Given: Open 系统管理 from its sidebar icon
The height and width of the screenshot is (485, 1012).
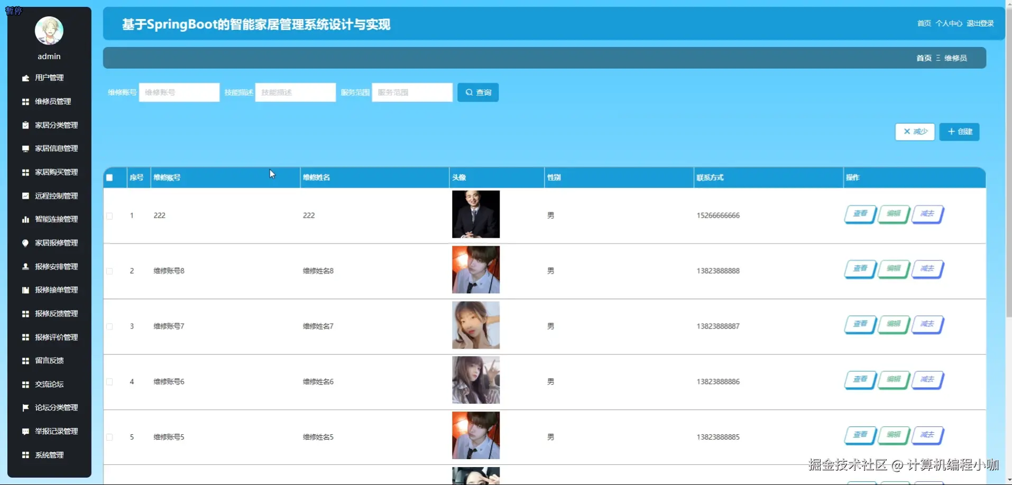Looking at the screenshot, I should 25,455.
